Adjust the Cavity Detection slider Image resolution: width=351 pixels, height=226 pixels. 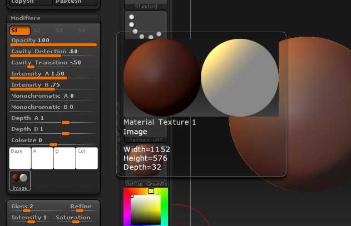pyautogui.click(x=53, y=53)
